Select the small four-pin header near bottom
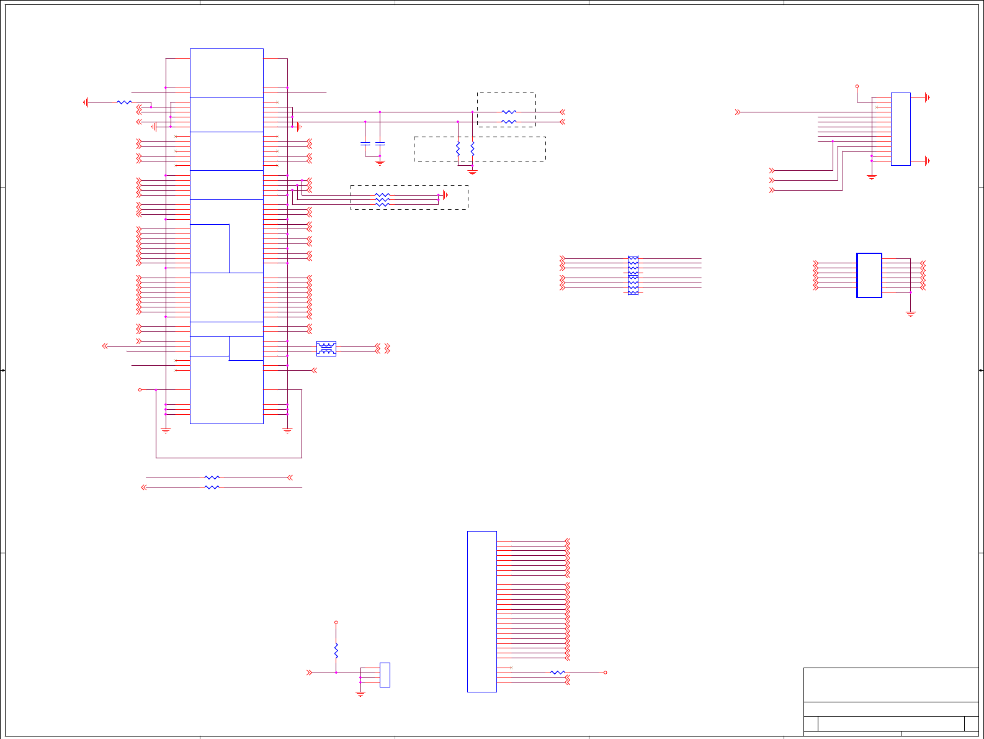984x739 pixels. (x=385, y=675)
